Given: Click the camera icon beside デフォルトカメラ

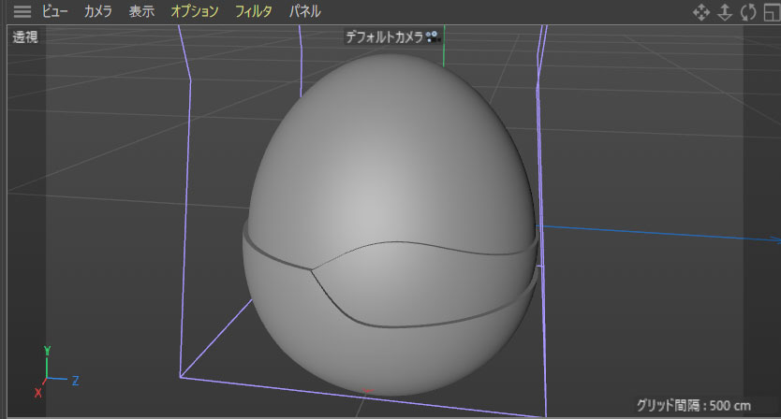Looking at the screenshot, I should (432, 36).
